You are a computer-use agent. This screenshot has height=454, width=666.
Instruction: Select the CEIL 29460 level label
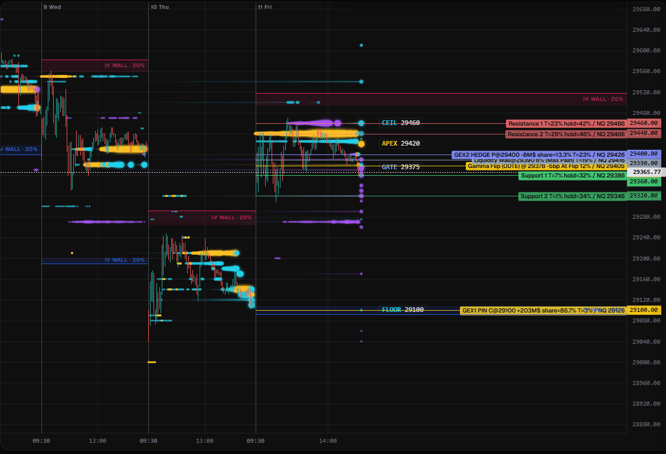pyautogui.click(x=400, y=123)
